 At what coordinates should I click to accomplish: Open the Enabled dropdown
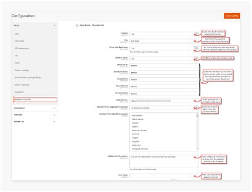click(x=164, y=34)
